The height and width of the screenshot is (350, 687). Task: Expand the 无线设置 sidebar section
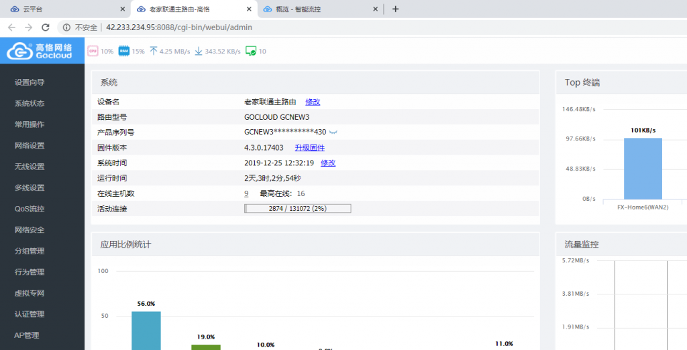click(30, 167)
